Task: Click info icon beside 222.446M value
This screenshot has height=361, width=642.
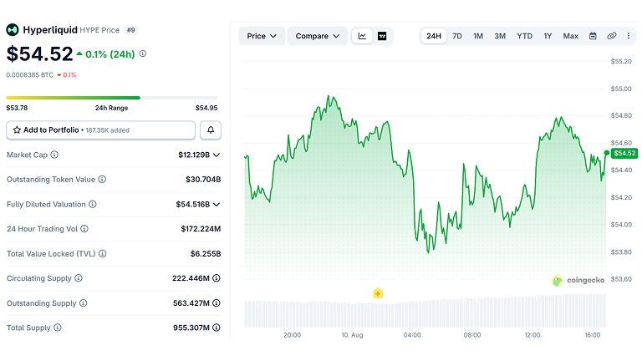Action: pos(217,278)
